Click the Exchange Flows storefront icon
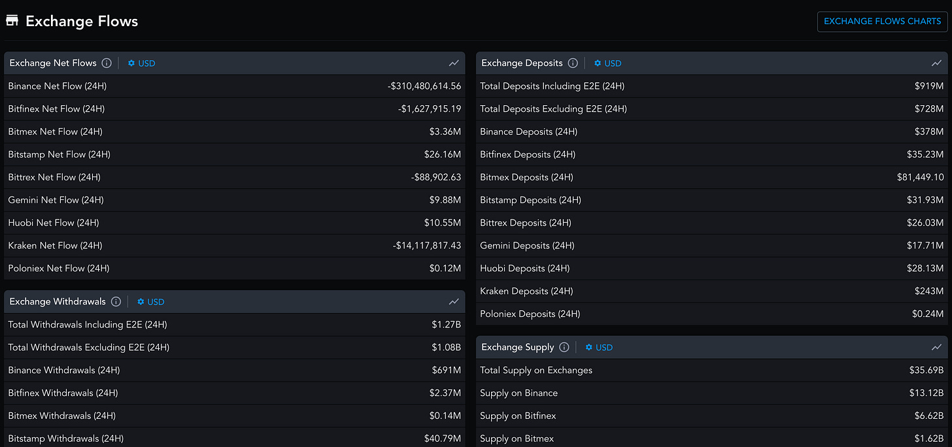 (12, 20)
